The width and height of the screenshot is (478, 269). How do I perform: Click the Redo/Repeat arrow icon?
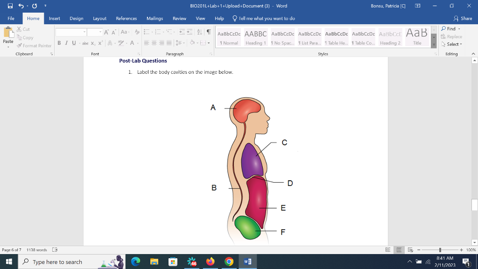[x=35, y=6]
